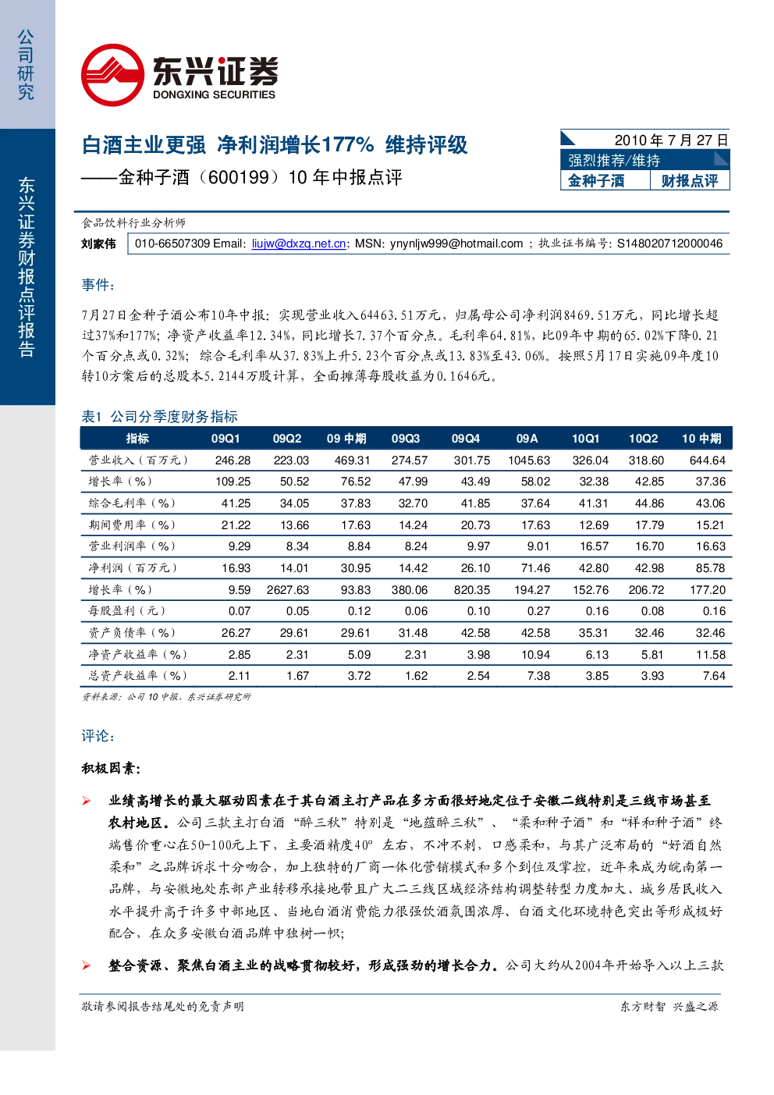Select the 期间费用率（%） row label
Viewport: 774px width, 1095px height.
(x=132, y=525)
